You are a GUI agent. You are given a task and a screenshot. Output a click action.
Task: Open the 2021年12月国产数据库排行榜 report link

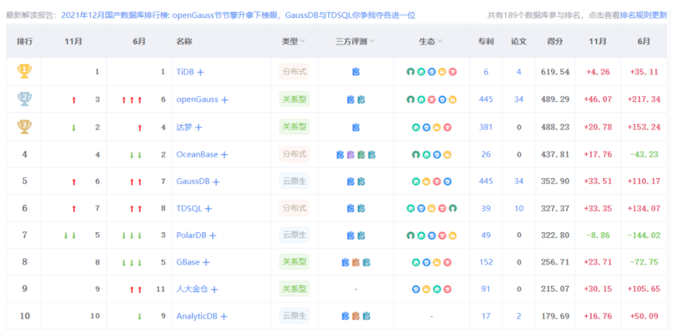pos(238,16)
